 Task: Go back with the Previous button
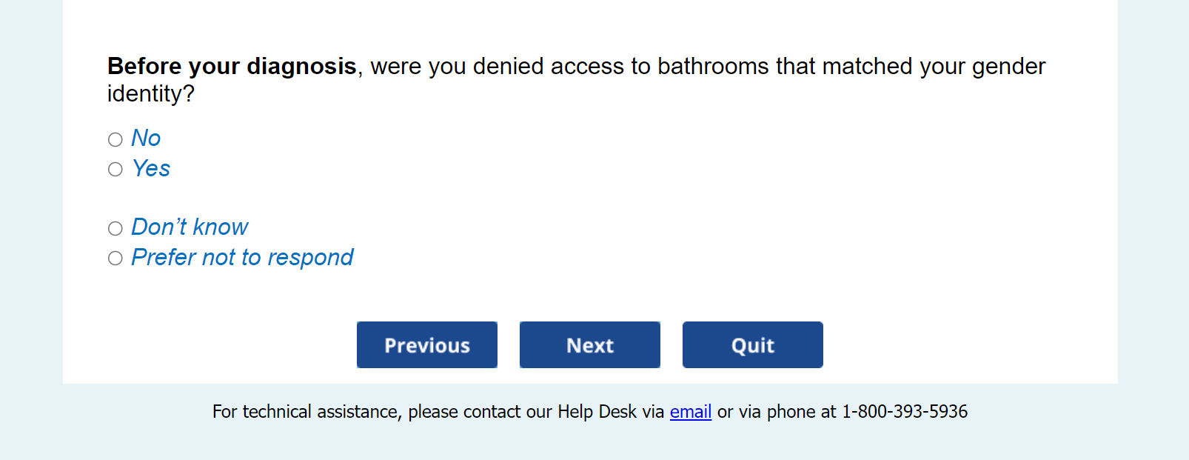[427, 345]
